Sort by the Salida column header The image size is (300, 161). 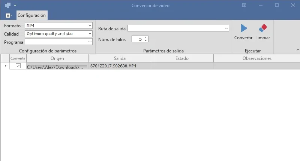[120, 58]
